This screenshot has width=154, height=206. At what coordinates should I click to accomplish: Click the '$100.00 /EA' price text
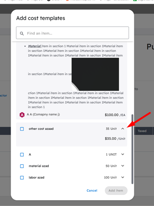(x=115, y=115)
